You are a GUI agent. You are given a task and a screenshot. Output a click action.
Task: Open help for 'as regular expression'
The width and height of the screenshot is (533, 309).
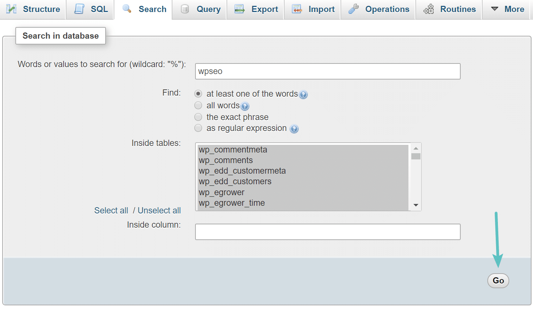pos(294,129)
